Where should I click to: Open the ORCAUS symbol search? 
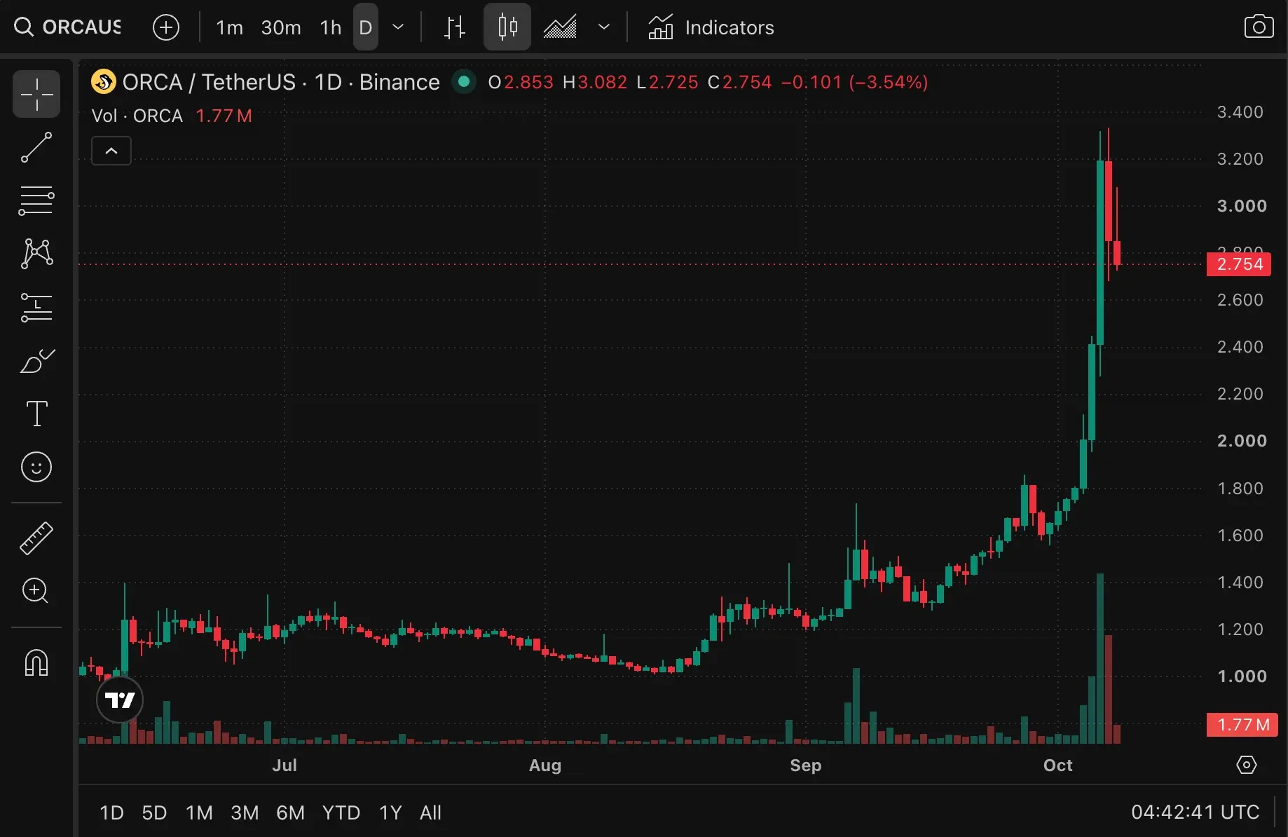tap(68, 27)
